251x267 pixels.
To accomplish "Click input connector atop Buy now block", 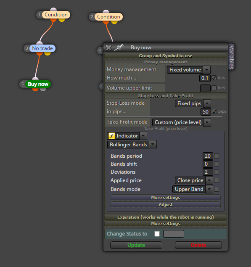I will [x=35, y=79].
